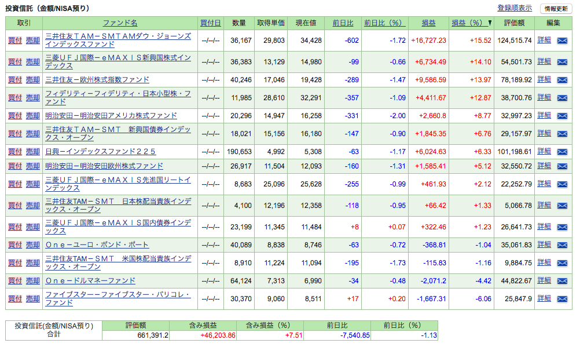This screenshot has width=580, height=347.
Task: Click 売却 for 欧州株式指数ファンド row
Action: tap(33, 79)
